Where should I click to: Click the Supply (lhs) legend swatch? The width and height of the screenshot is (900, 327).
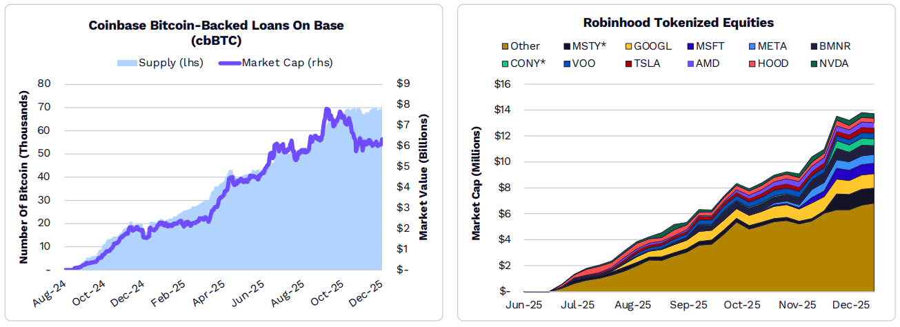[127, 63]
